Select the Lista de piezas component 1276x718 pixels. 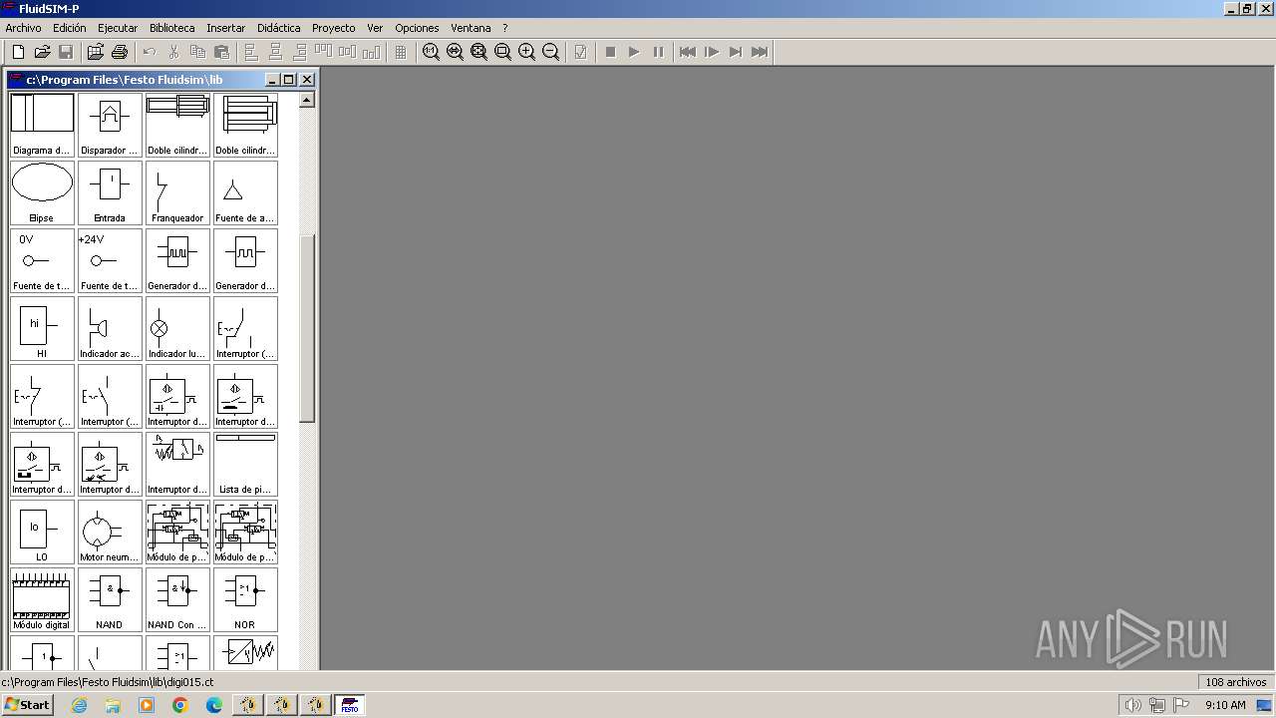click(245, 465)
